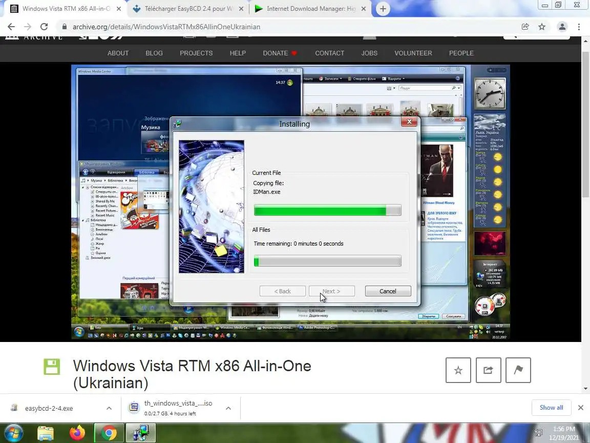The image size is (590, 443).
Task: Reload the archive.org page
Action: (x=44, y=27)
